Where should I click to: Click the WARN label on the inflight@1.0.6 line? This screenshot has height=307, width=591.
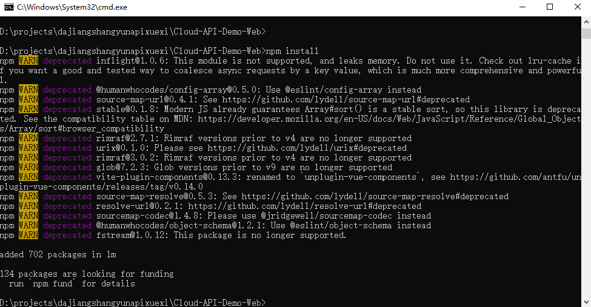click(x=28, y=61)
